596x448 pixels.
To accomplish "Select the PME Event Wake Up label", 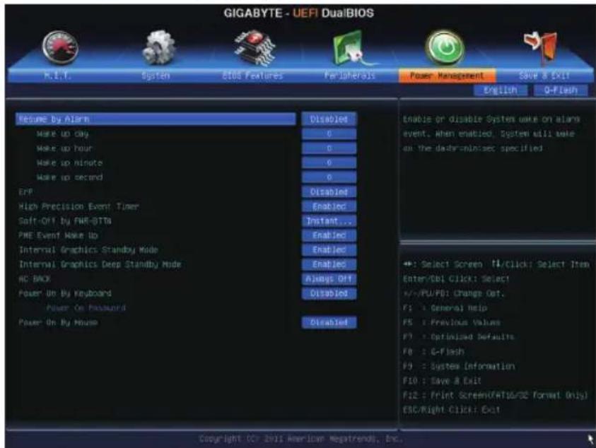I will tap(58, 235).
